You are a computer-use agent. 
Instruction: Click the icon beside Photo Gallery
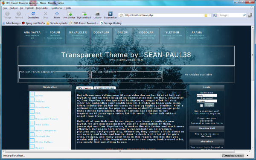click(32, 140)
